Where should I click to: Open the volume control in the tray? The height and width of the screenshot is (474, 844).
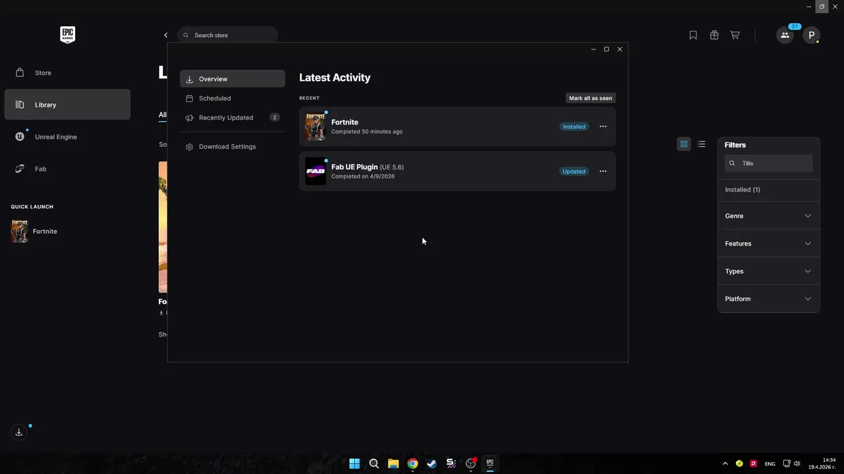point(797,463)
